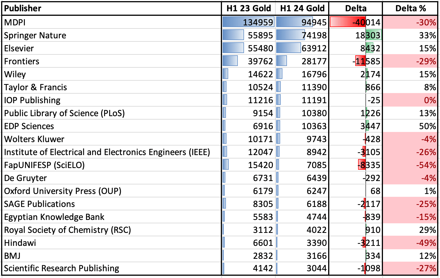Image resolution: width=440 pixels, height=278 pixels.
Task: Select the Publisher column header
Action: (x=112, y=8)
